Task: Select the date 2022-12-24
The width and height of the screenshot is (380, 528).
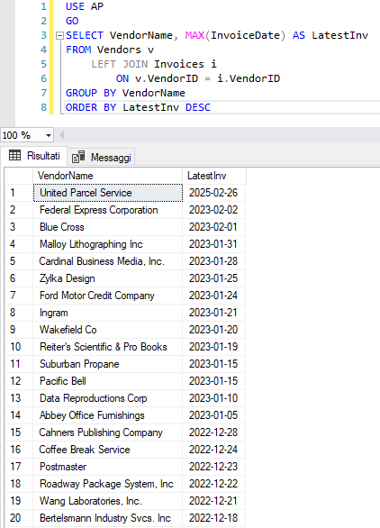Action: (213, 450)
